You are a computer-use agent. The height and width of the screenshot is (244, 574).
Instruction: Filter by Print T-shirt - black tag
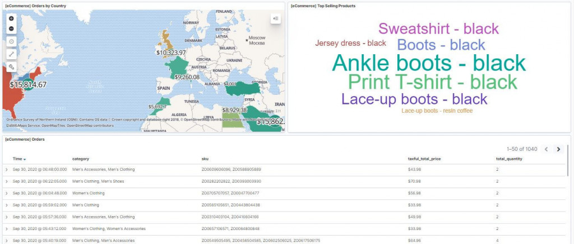[x=432, y=82]
